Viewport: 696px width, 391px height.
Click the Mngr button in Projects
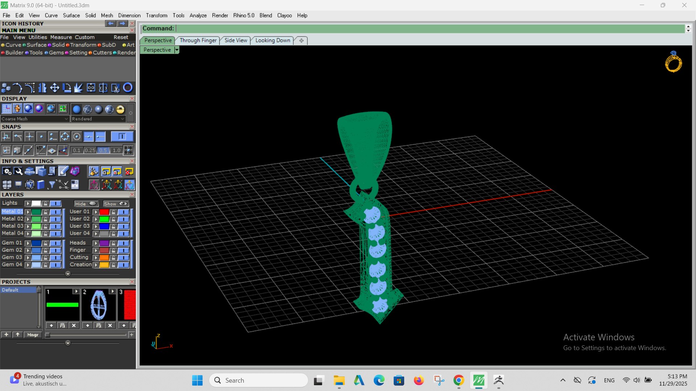pyautogui.click(x=33, y=335)
